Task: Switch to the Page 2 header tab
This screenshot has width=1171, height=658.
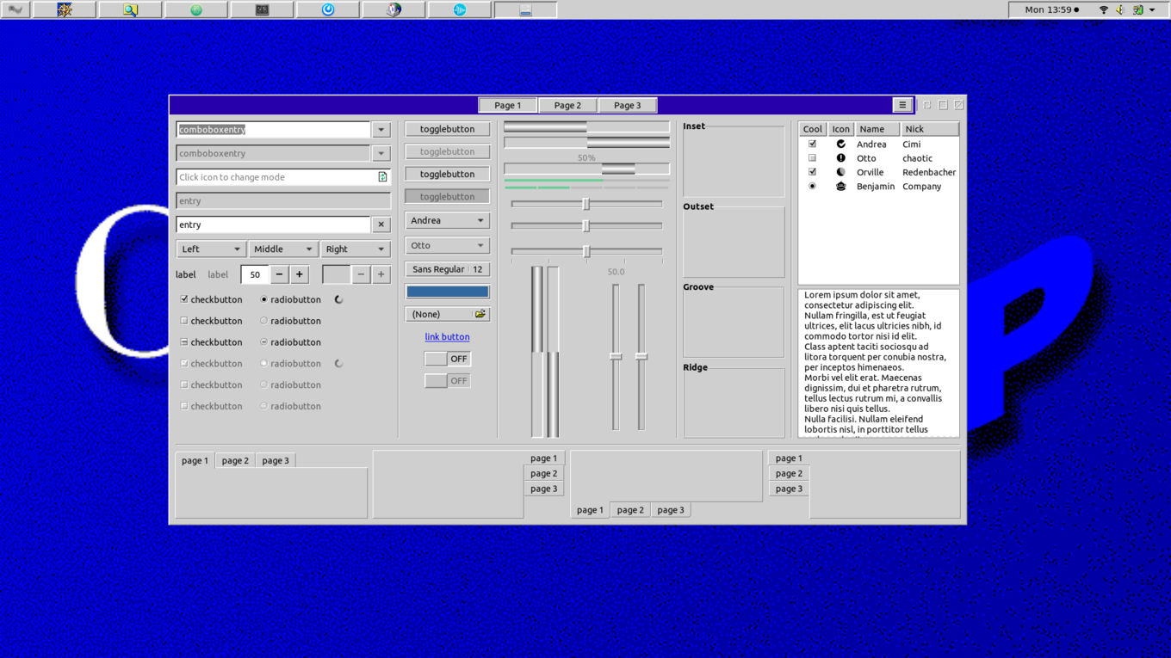Action: click(x=567, y=105)
